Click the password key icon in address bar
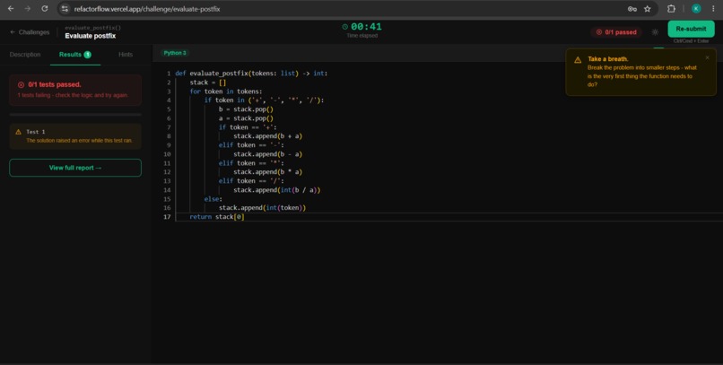This screenshot has width=723, height=365. pyautogui.click(x=632, y=9)
